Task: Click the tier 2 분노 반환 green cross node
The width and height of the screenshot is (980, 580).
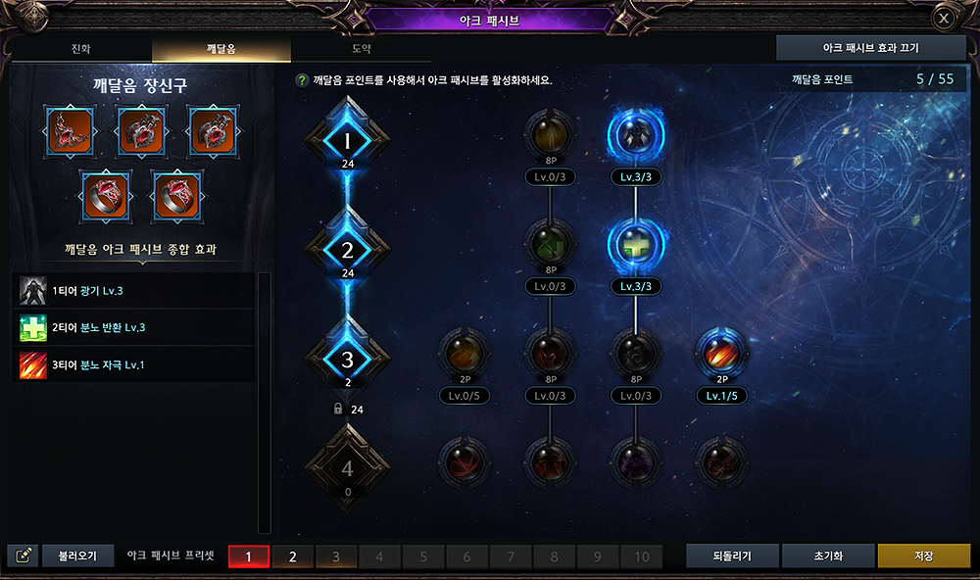Action: [636, 245]
